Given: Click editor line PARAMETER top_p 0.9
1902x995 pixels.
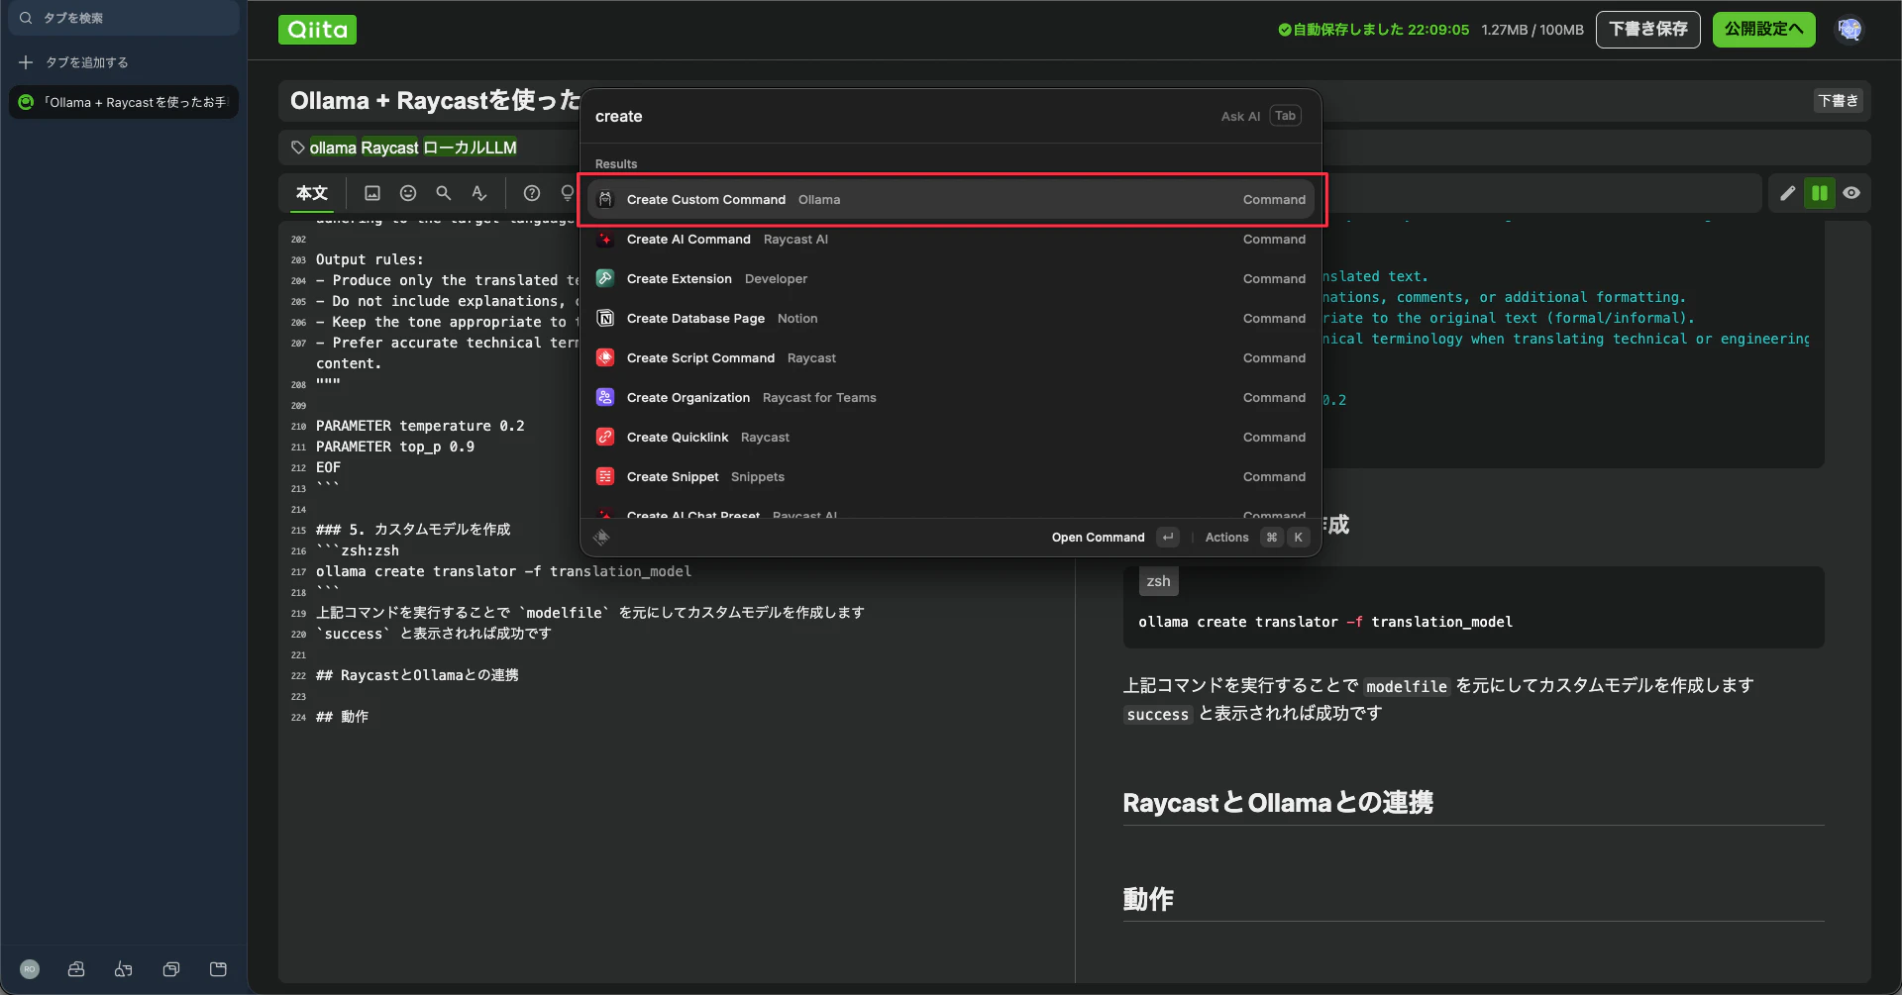Looking at the screenshot, I should [x=395, y=447].
